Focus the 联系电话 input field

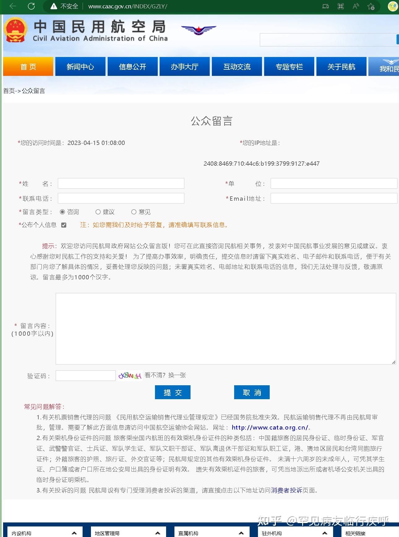(x=121, y=198)
